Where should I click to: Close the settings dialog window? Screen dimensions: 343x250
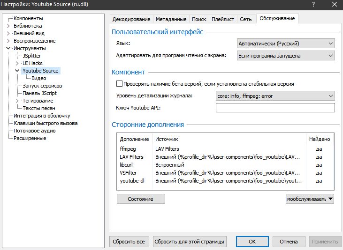click(335, 4)
